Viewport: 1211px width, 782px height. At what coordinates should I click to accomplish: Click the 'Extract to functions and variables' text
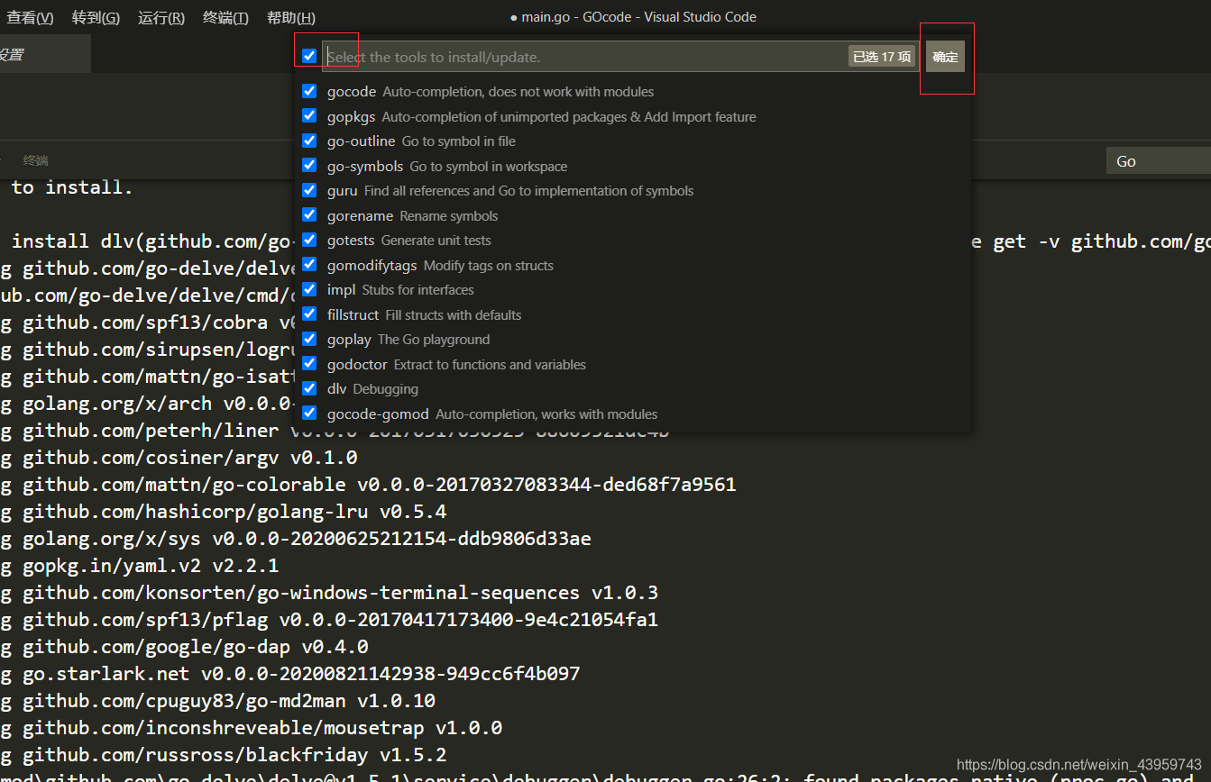point(490,365)
